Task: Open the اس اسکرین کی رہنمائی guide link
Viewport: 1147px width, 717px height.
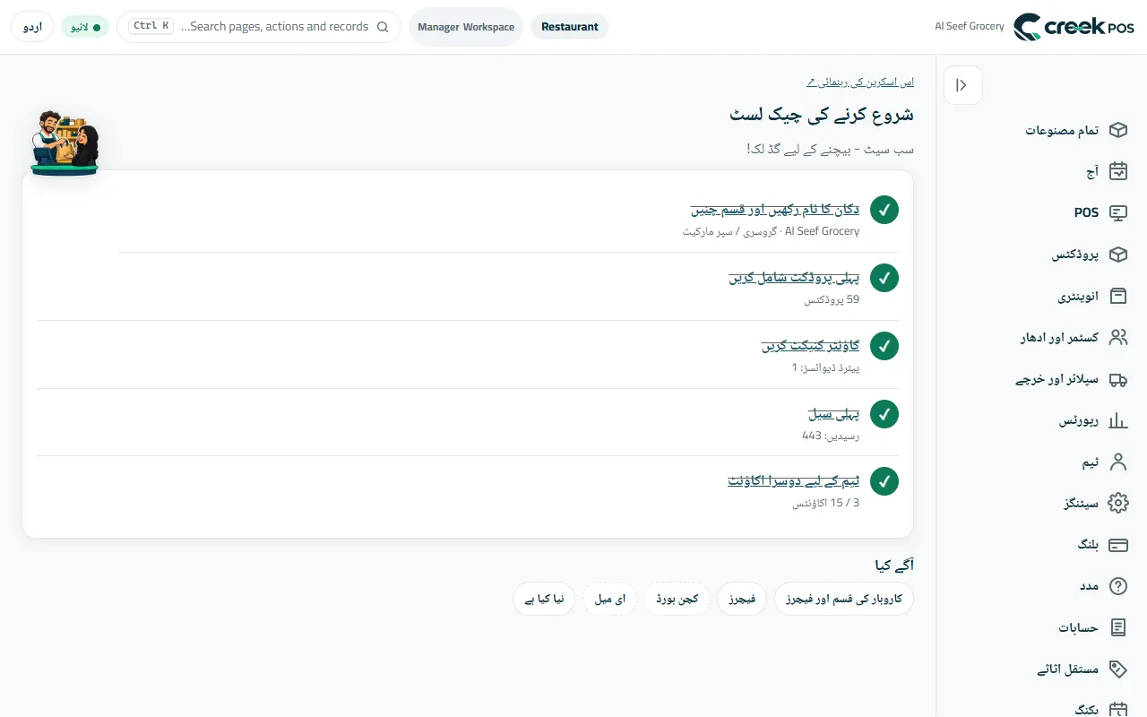Action: coord(860,82)
